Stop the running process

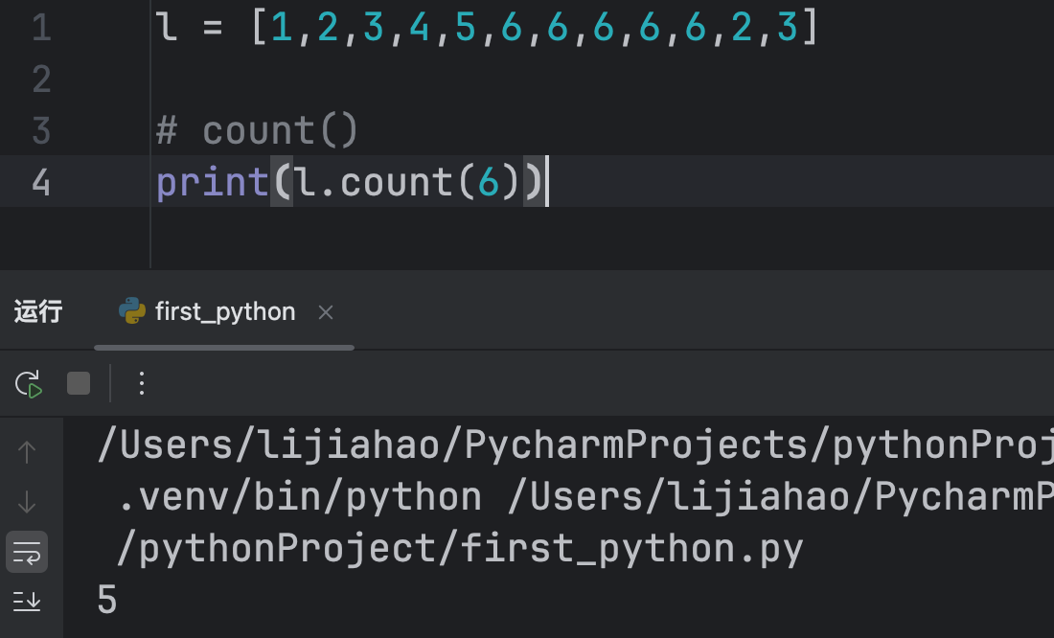[79, 384]
